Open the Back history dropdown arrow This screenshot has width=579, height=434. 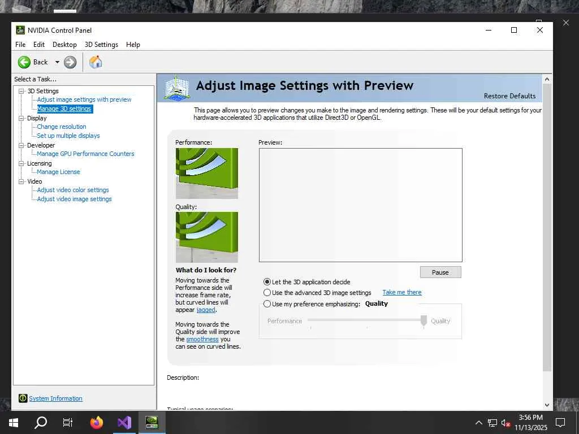click(x=57, y=62)
